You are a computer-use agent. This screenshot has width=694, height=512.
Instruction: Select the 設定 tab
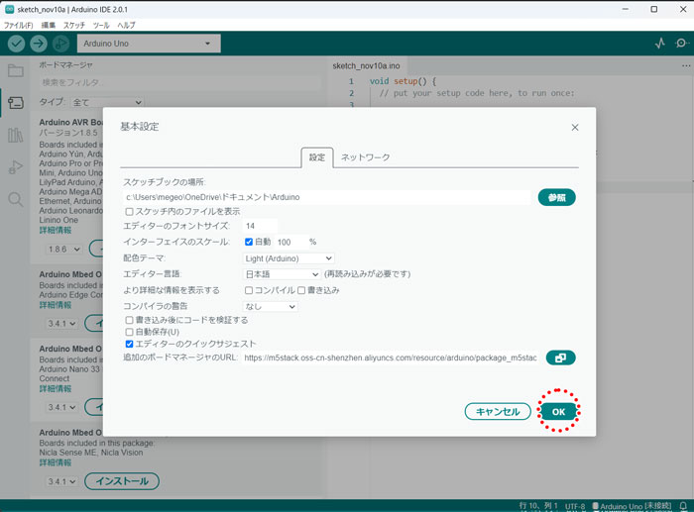[317, 157]
